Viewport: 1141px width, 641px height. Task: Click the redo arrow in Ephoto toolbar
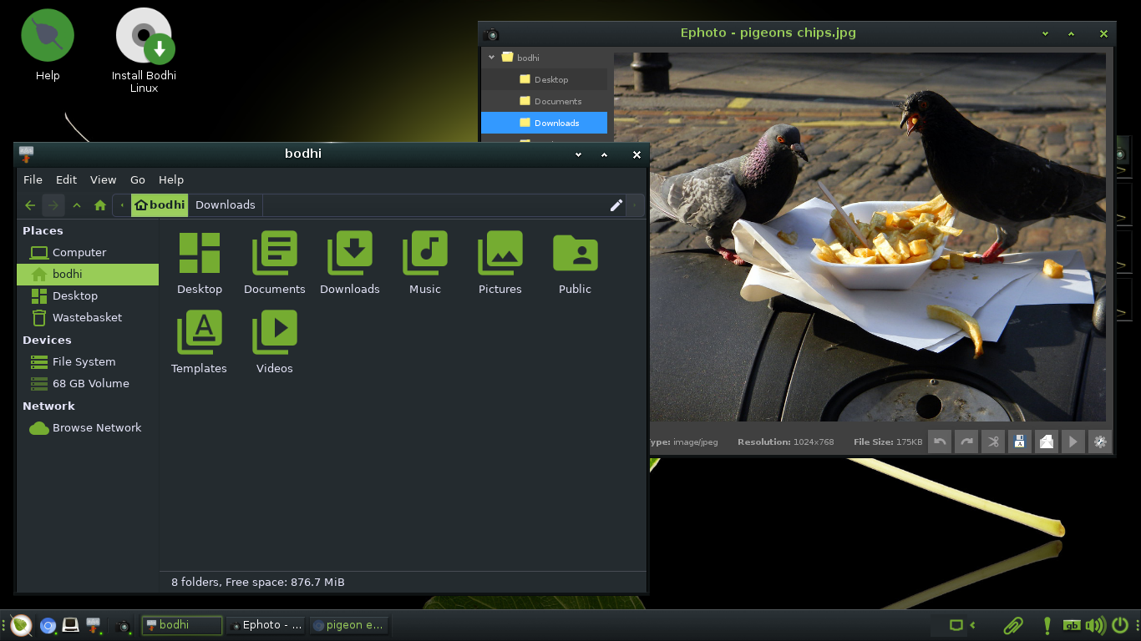click(x=966, y=442)
